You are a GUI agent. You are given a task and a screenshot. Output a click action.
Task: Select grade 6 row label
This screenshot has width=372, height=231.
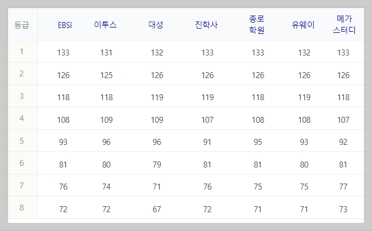[x=22, y=163]
